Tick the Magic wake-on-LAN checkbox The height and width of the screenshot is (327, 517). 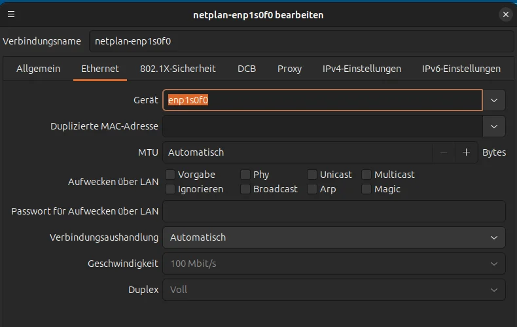[366, 189]
